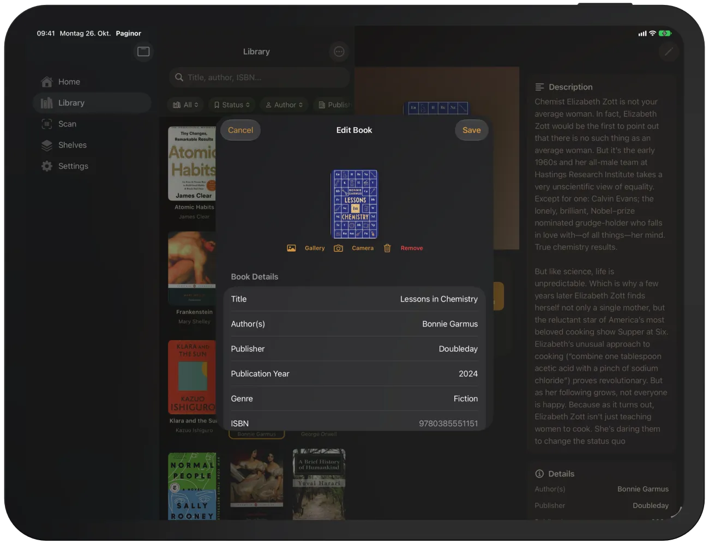Select the Normal People book cover
This screenshot has width=709, height=544.
point(192,486)
